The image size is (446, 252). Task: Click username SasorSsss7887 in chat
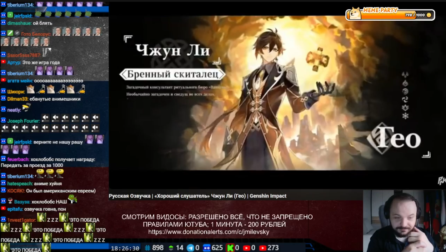[x=24, y=55]
